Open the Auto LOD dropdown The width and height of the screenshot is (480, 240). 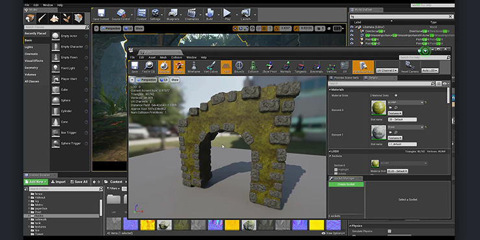click(x=430, y=71)
